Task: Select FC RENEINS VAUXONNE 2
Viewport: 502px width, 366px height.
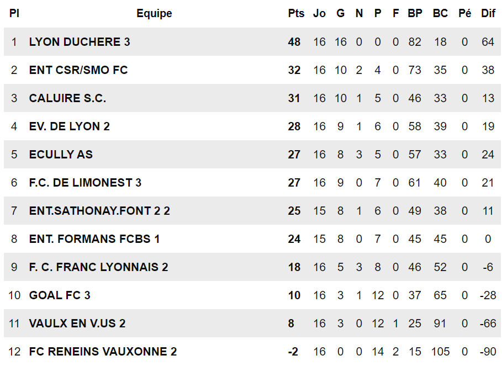Action: [x=103, y=352]
